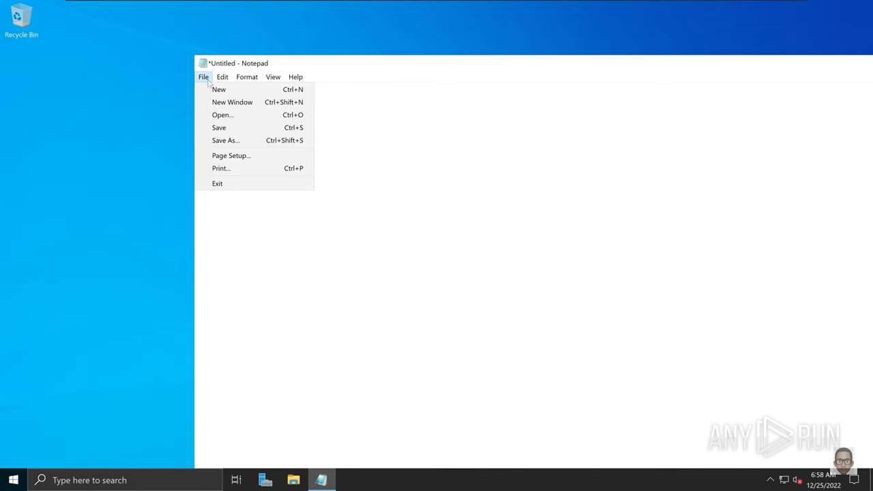Choose New from the File menu
The width and height of the screenshot is (873, 491).
point(254,89)
